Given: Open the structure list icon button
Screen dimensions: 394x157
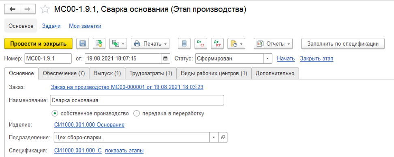Looking at the screenshot, I should [x=184, y=44].
